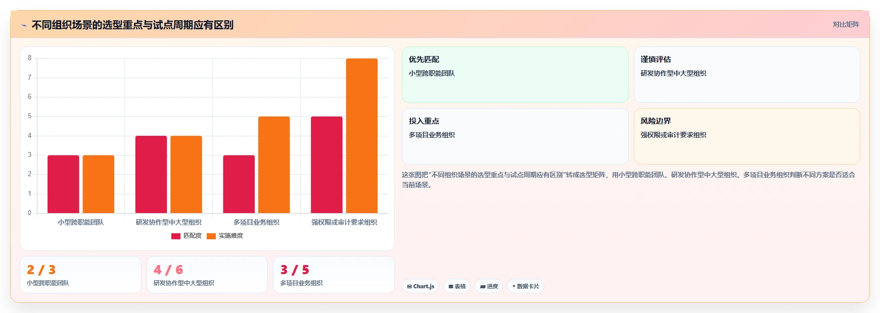Select the 谨慎评估 card
The width and height of the screenshot is (880, 313).
[747, 75]
